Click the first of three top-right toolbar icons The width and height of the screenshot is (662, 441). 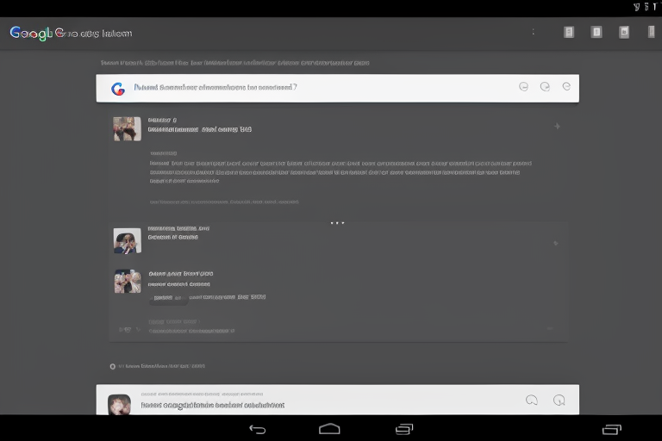[x=569, y=33]
